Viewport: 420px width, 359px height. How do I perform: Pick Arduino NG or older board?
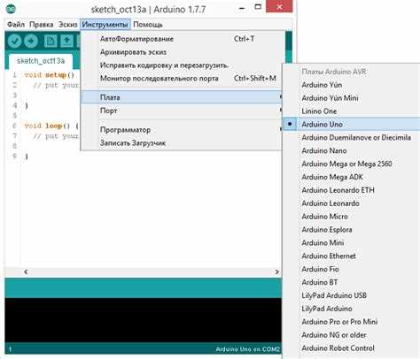pos(352,335)
